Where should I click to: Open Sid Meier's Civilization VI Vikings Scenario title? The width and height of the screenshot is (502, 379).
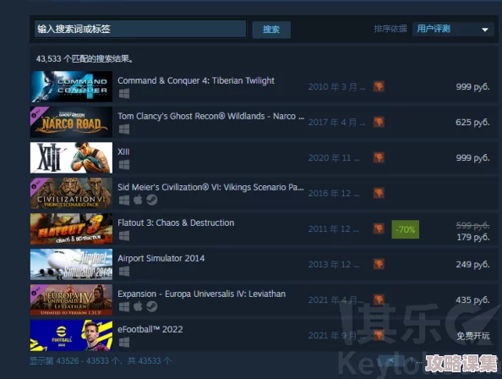pos(210,187)
